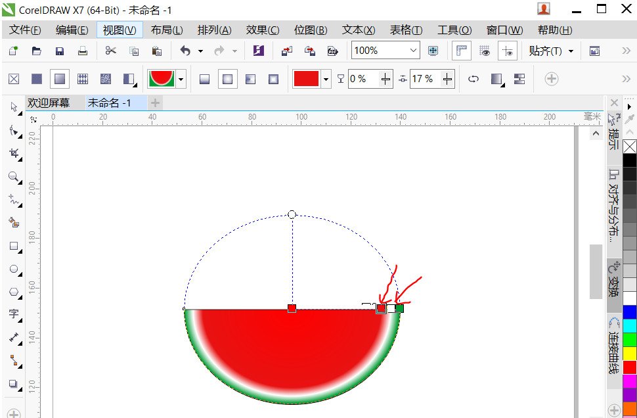Viewport: 637px width, 418px height.
Task: Select the Crop tool
Action: pyautogui.click(x=14, y=153)
